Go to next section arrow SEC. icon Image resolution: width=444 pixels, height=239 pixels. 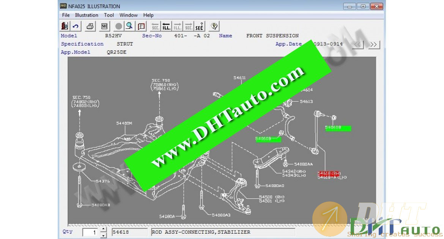(x=189, y=26)
